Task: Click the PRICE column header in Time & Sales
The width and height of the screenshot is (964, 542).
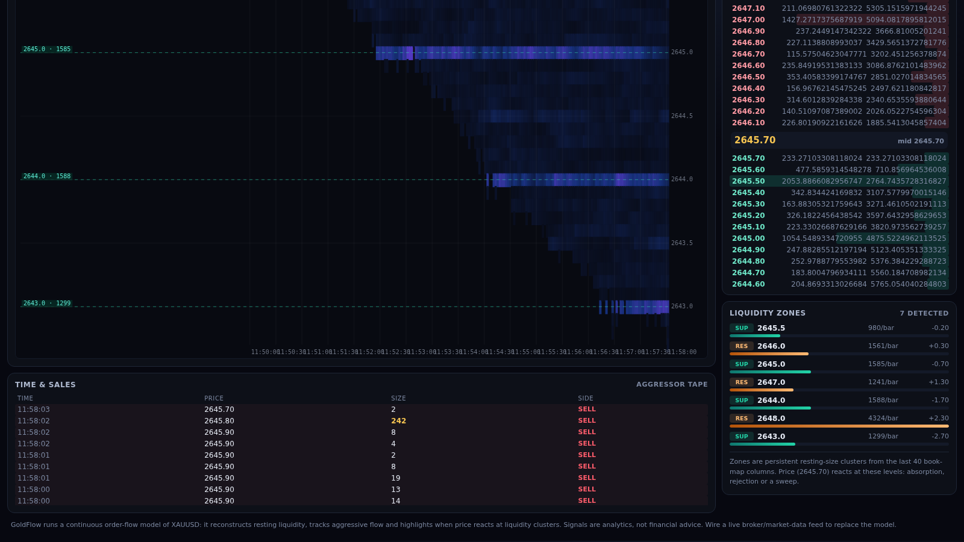Action: 214,399
